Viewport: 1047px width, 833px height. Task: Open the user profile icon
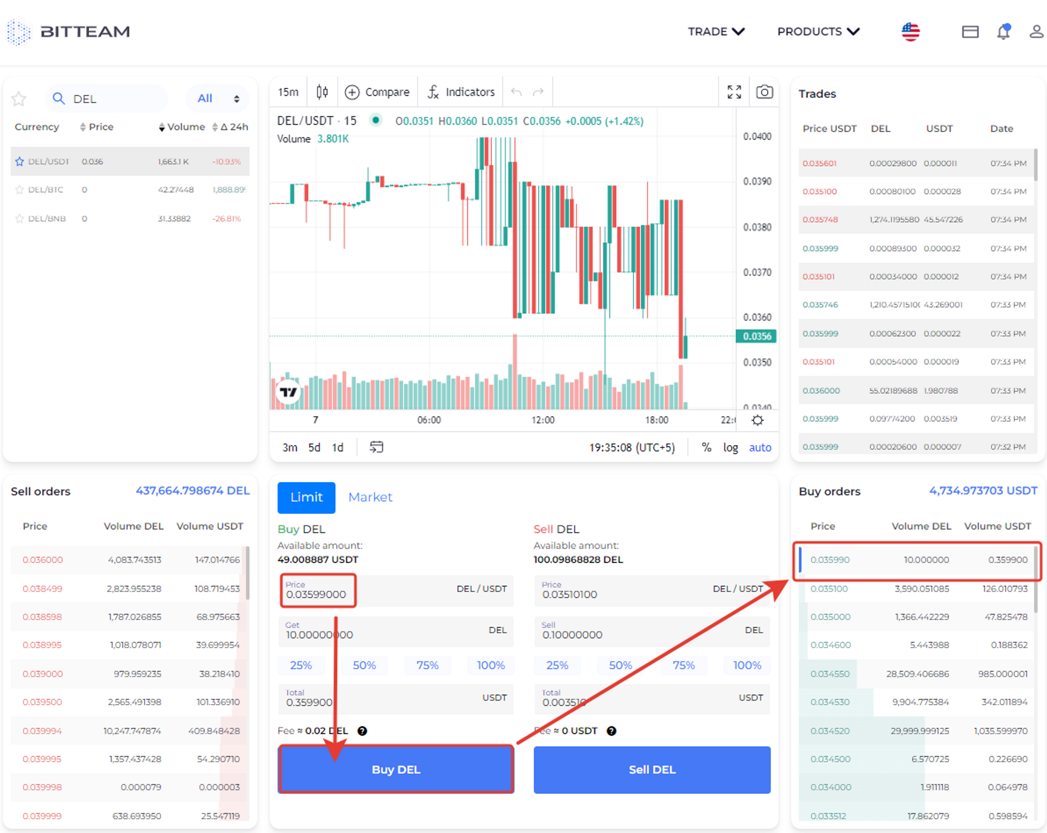coord(1037,31)
